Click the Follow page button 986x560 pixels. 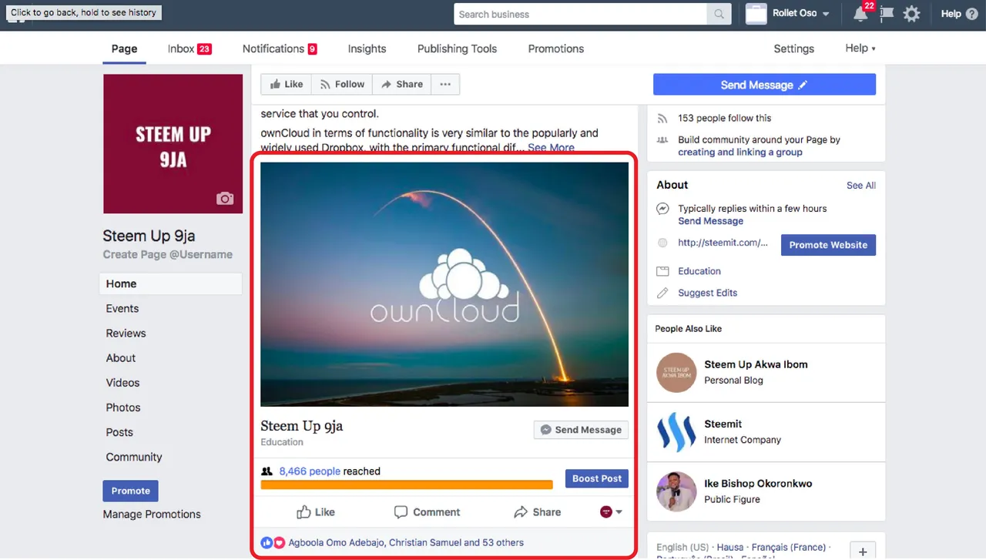(x=342, y=85)
